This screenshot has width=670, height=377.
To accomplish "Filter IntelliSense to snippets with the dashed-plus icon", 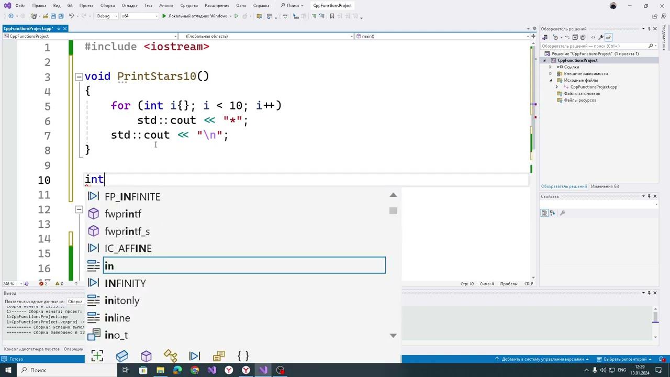I will pyautogui.click(x=97, y=356).
